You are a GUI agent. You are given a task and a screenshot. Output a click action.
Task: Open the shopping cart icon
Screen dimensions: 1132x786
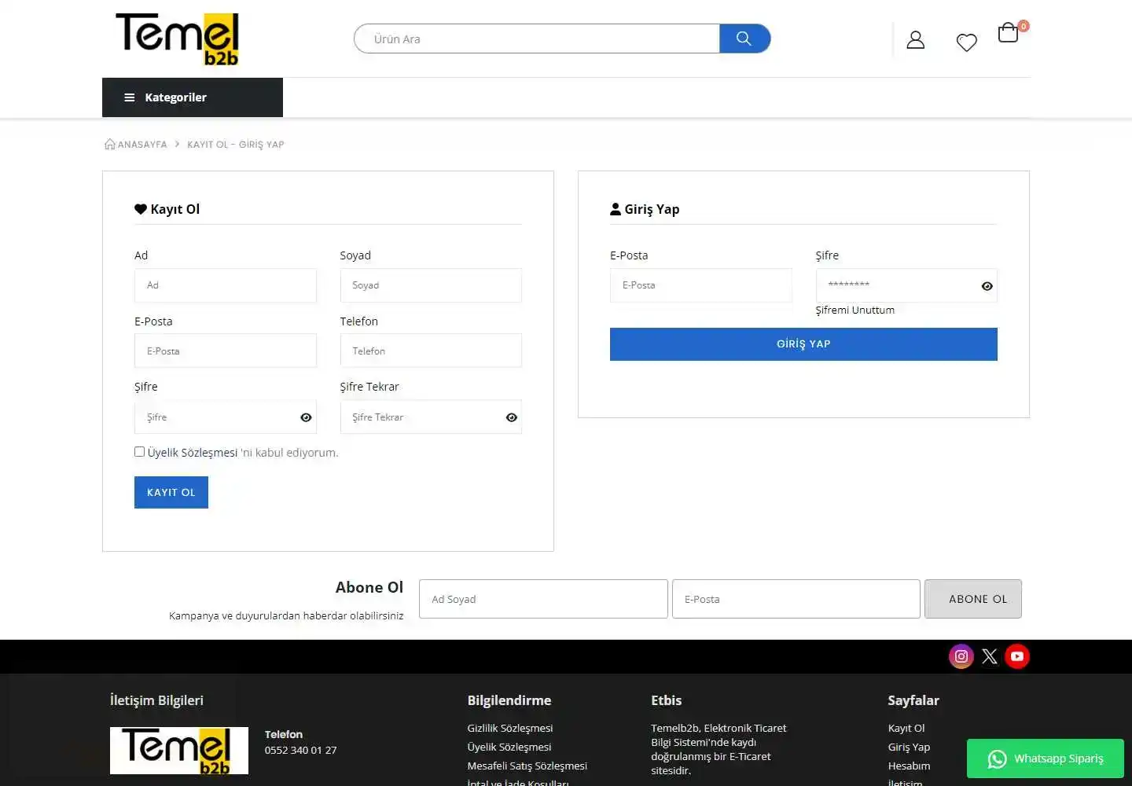pyautogui.click(x=1009, y=32)
